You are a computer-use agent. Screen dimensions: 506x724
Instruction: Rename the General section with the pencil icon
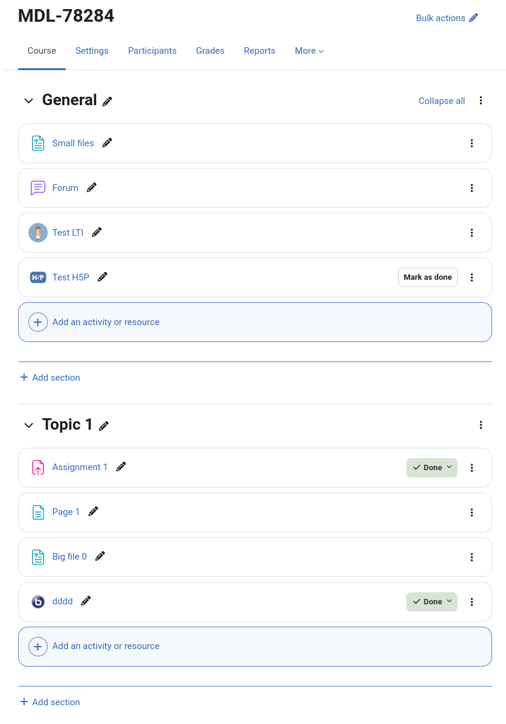(x=107, y=101)
